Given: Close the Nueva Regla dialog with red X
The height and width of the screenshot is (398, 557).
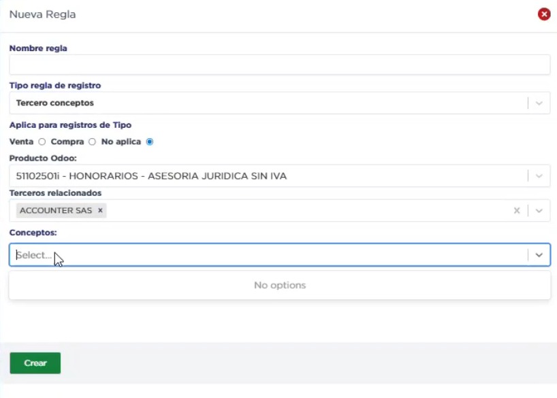Looking at the screenshot, I should [x=543, y=14].
